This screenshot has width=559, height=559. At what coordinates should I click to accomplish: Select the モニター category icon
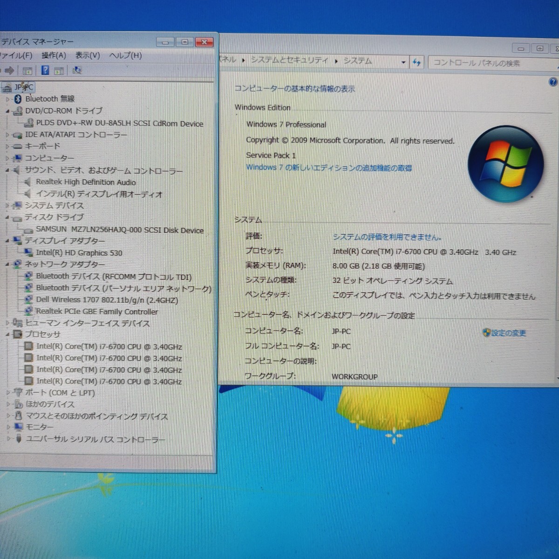[x=18, y=427]
